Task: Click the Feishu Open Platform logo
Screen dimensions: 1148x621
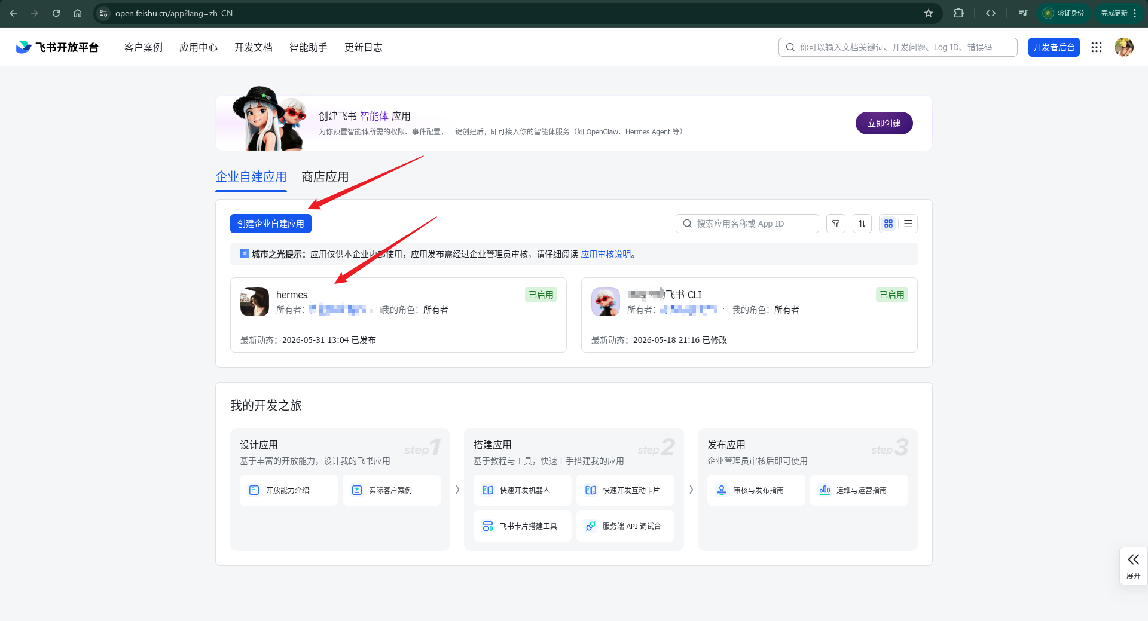Action: pyautogui.click(x=57, y=47)
